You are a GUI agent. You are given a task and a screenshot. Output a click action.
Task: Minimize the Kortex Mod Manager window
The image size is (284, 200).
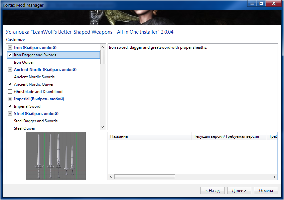point(252,3)
